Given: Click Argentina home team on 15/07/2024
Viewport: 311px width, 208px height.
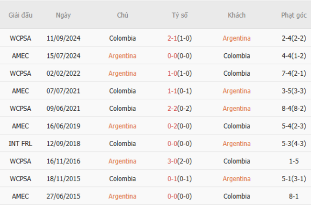Looking at the screenshot, I should (122, 56).
